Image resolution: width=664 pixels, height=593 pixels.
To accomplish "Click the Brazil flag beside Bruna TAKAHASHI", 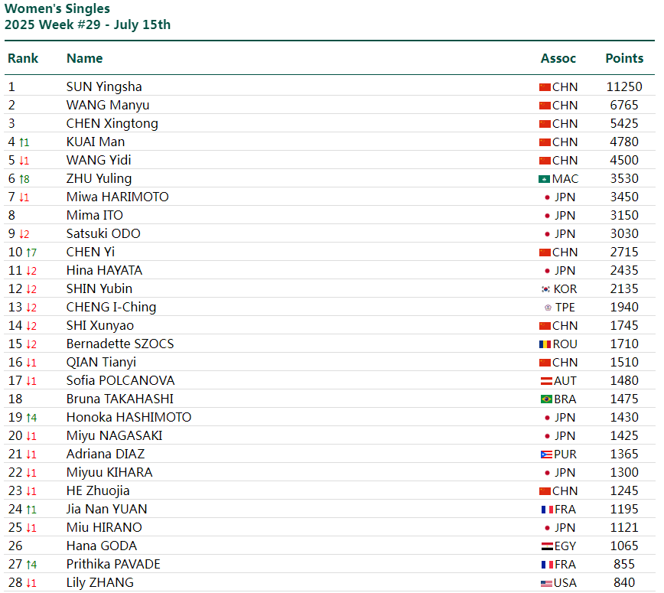I will pyautogui.click(x=546, y=399).
